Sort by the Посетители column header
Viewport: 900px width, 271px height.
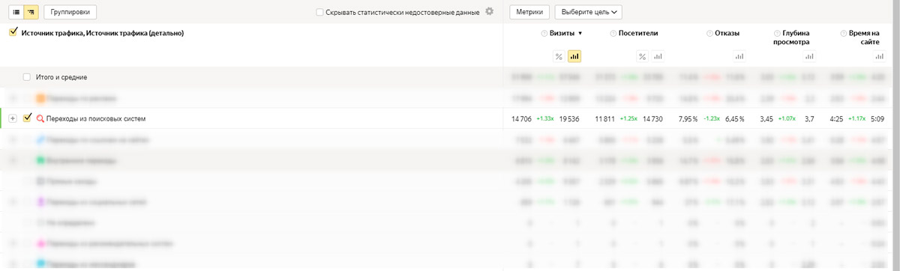click(x=638, y=34)
